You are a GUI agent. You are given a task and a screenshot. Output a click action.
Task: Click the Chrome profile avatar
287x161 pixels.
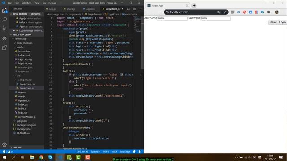coord(277,12)
